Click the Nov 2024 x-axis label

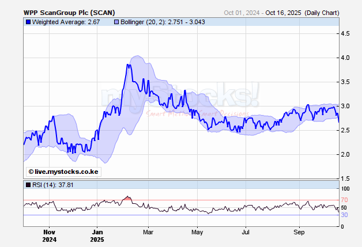click(50, 237)
